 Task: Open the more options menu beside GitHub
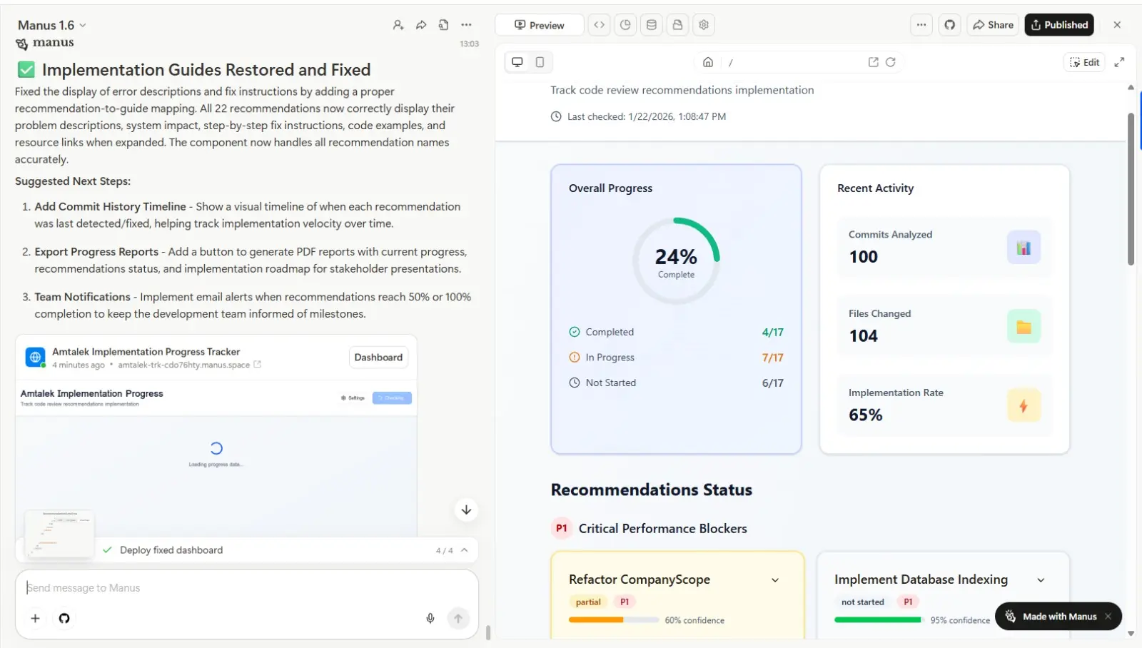(x=921, y=25)
